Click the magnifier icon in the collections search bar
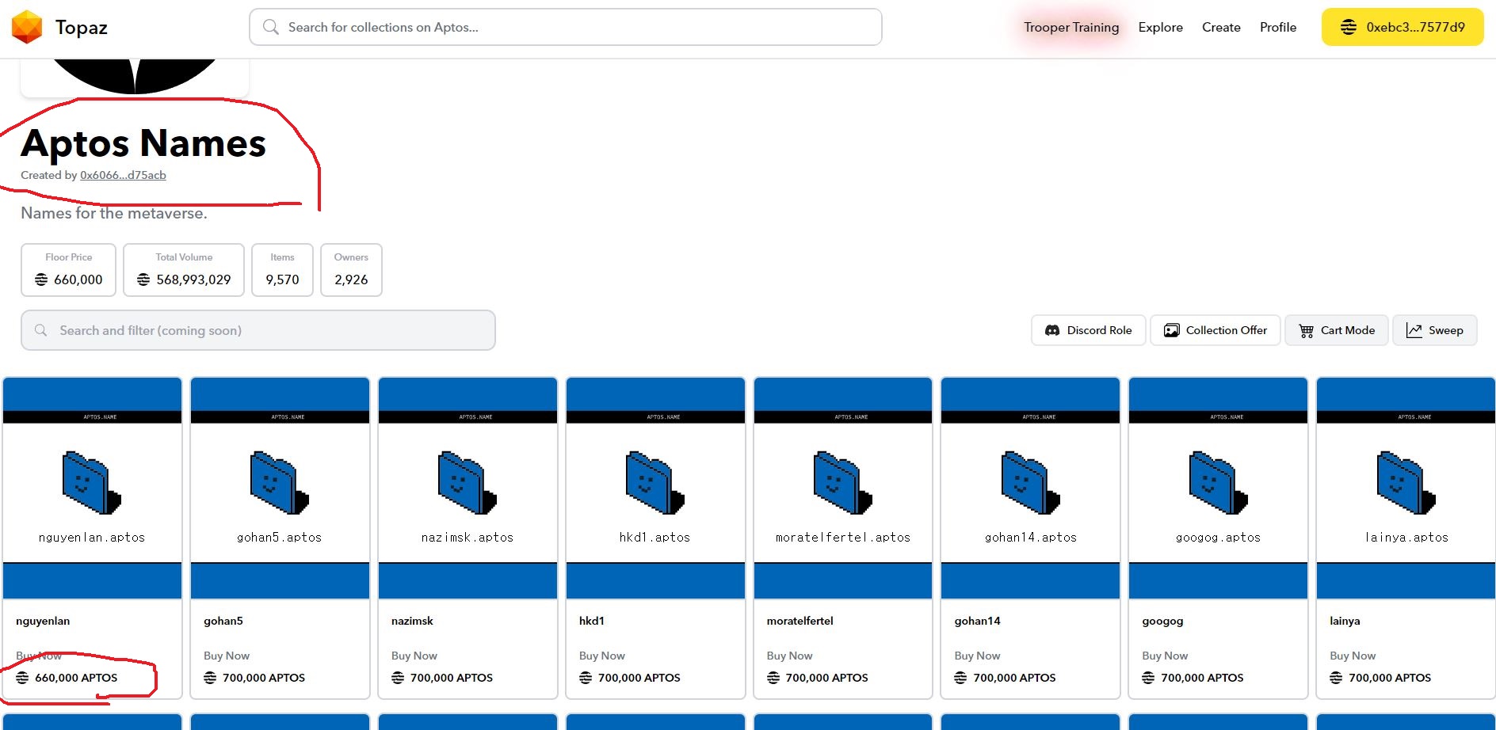 (x=270, y=27)
